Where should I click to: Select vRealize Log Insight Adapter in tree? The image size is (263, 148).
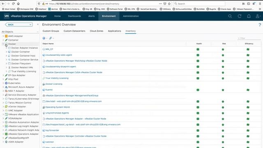23,126
